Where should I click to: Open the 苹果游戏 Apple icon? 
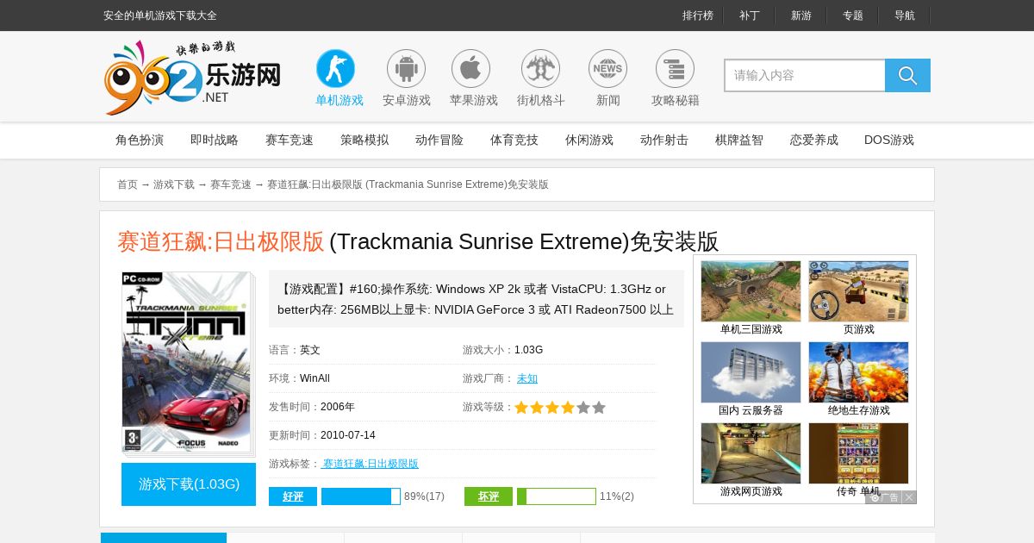click(x=470, y=68)
